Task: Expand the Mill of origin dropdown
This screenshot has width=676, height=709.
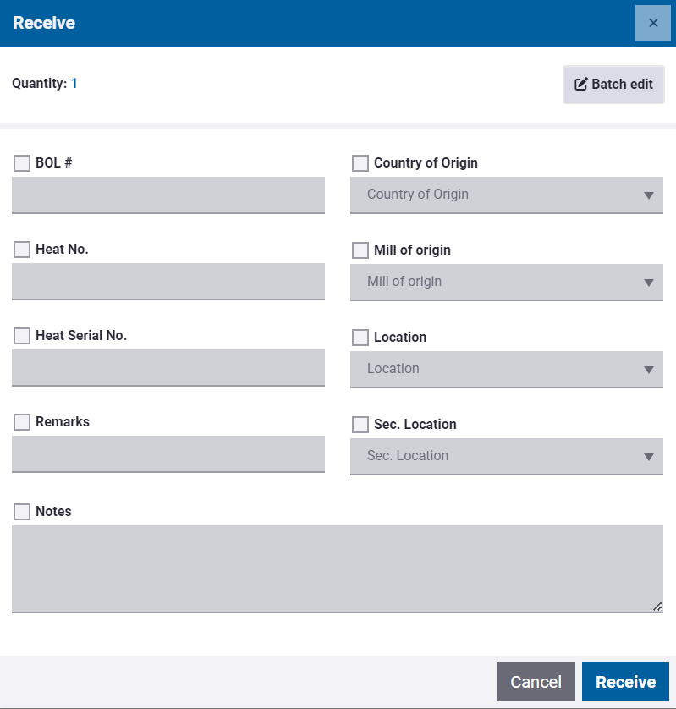Action: click(506, 282)
